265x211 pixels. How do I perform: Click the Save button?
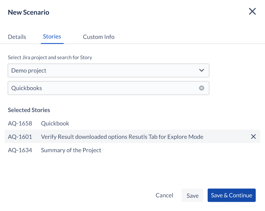193,195
